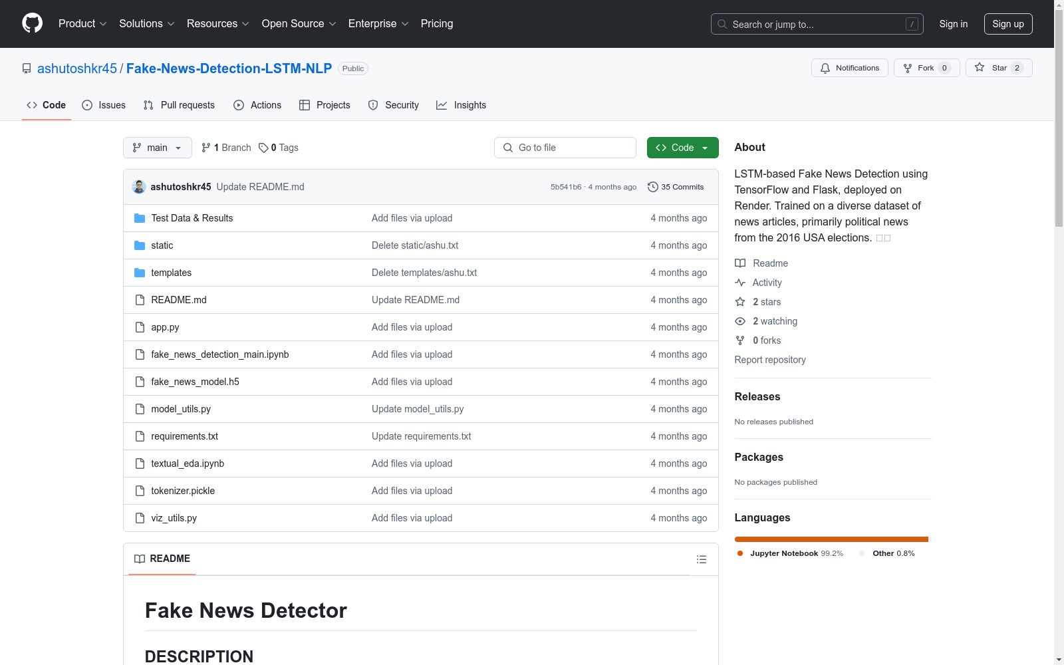Click the GitHub logo icon

(32, 23)
